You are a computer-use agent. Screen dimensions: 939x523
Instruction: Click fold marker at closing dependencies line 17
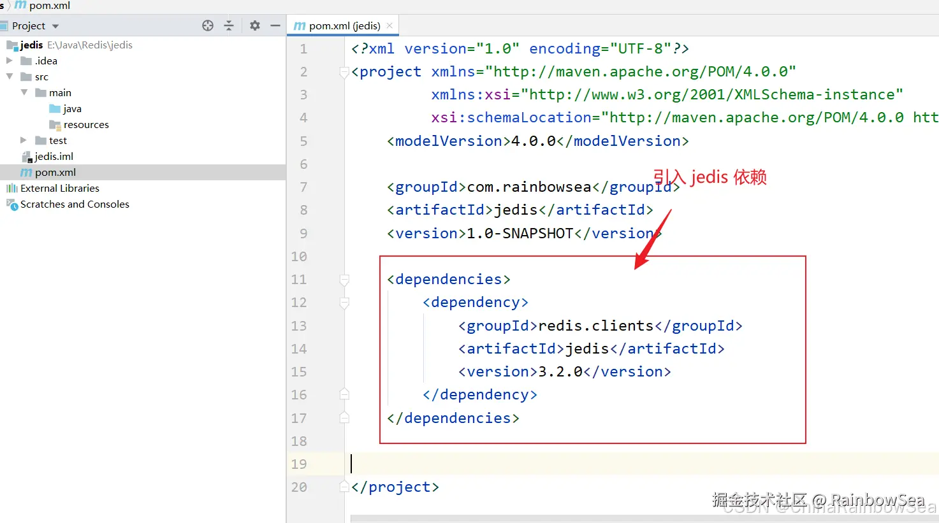344,417
